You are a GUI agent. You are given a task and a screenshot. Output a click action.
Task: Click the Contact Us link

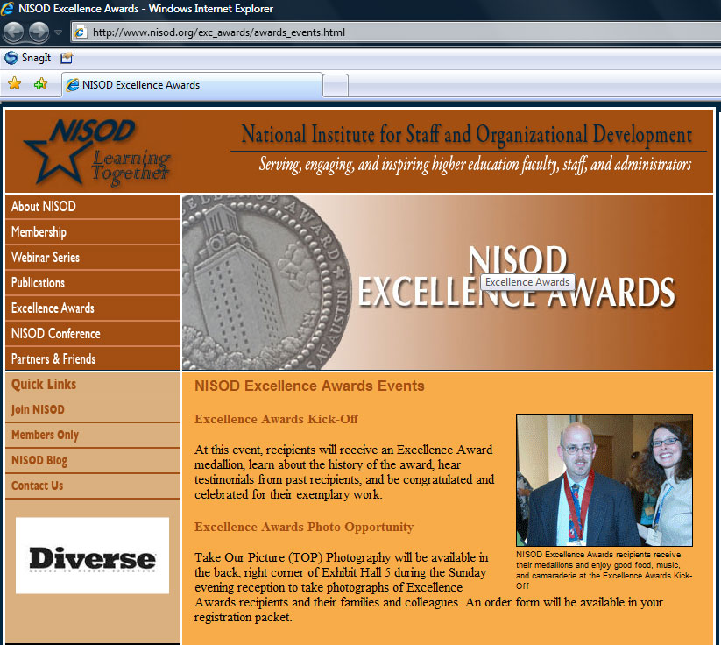38,486
